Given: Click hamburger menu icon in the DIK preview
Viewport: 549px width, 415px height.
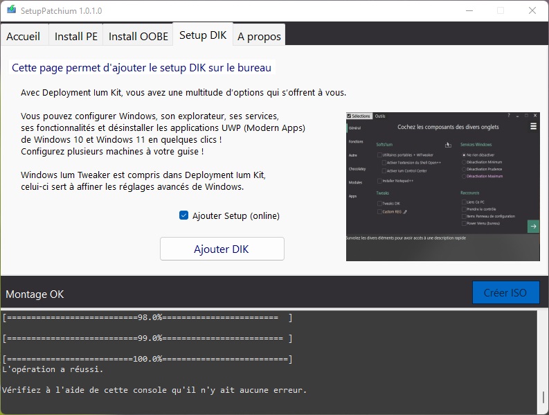Looking at the screenshot, I should point(533,127).
